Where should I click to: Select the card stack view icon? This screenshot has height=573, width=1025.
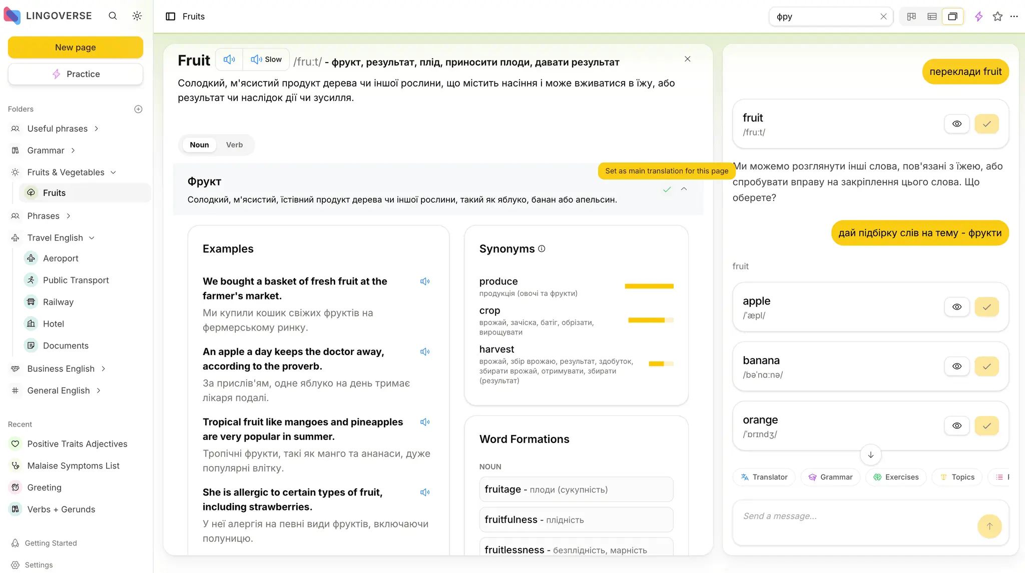952,16
